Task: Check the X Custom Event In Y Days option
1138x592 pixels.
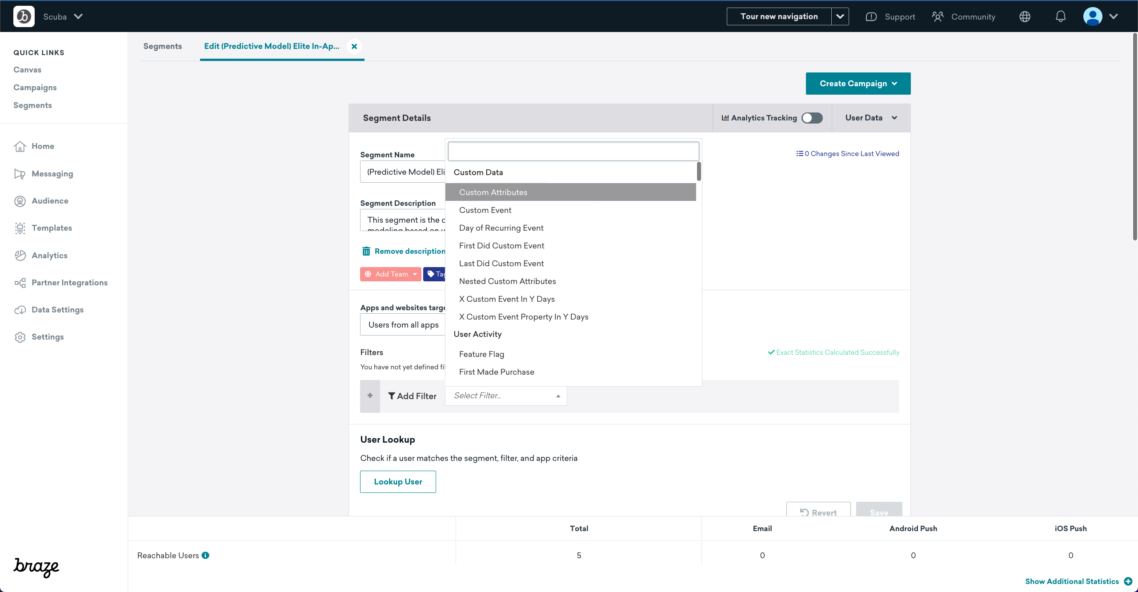Action: point(507,299)
